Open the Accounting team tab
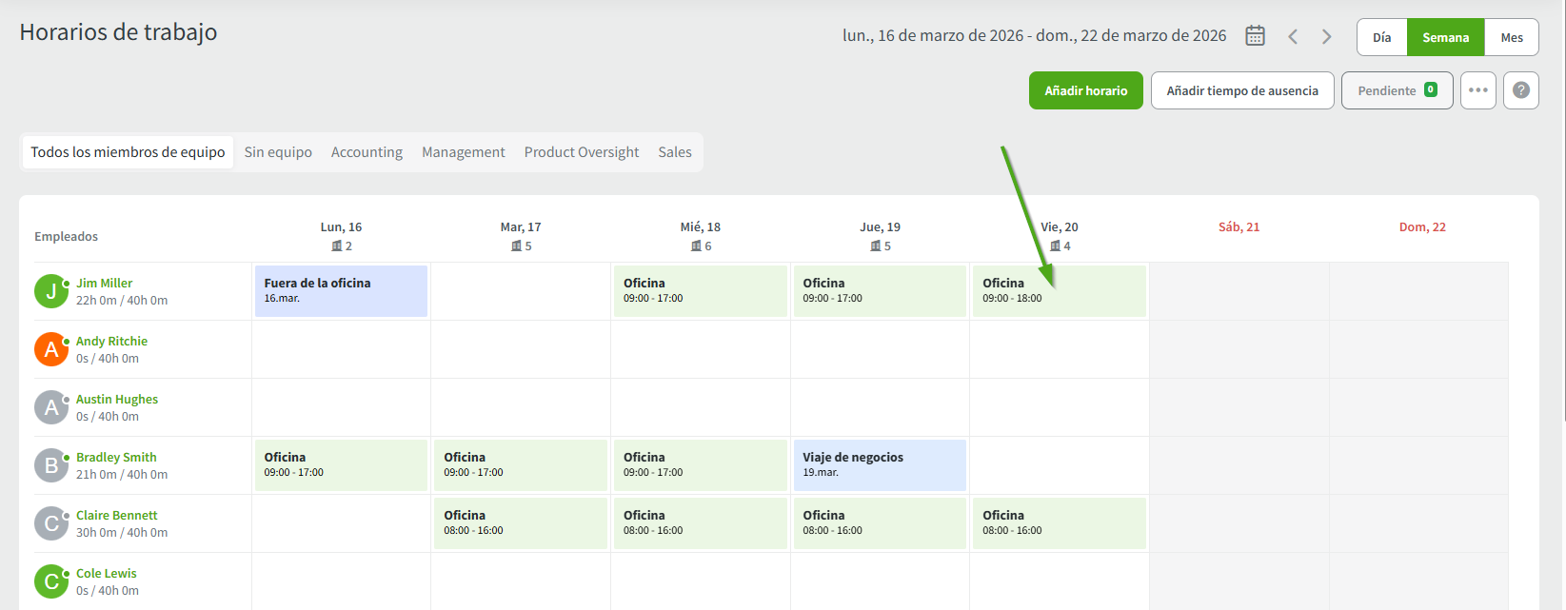 tap(367, 152)
